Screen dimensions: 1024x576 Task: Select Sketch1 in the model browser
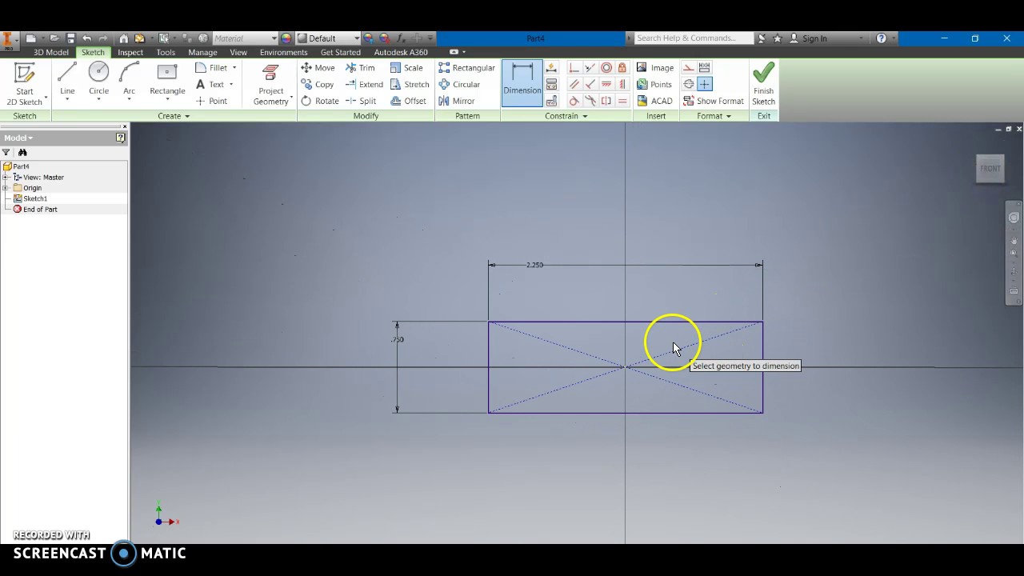[x=34, y=198]
